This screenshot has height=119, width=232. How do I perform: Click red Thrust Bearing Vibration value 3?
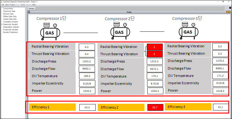click(155, 54)
